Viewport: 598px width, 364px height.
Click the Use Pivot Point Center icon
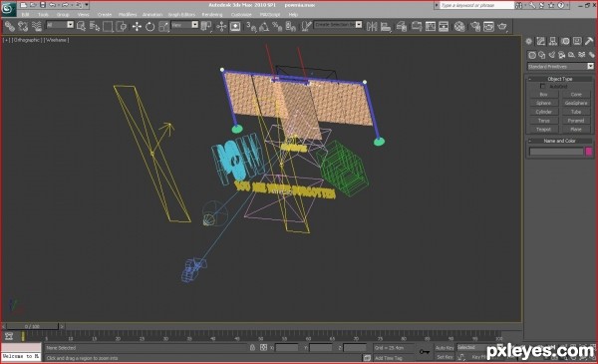pyautogui.click(x=206, y=26)
